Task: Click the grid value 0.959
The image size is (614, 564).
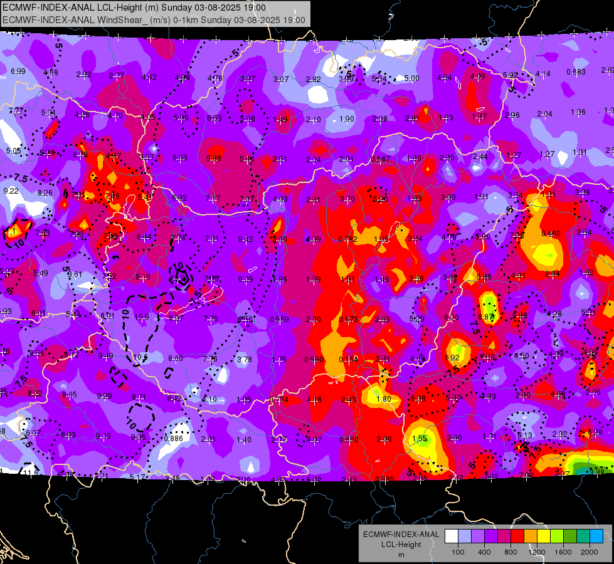Action: pos(279,320)
